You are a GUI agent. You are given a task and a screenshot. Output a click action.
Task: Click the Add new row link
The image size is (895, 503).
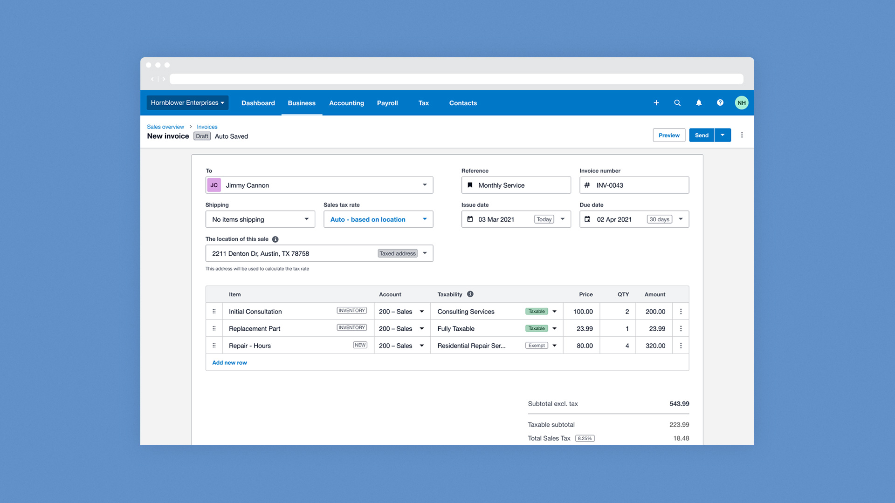pyautogui.click(x=229, y=362)
